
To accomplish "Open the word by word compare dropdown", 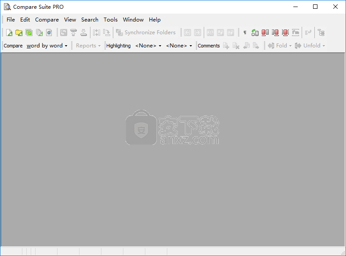I will pos(47,46).
